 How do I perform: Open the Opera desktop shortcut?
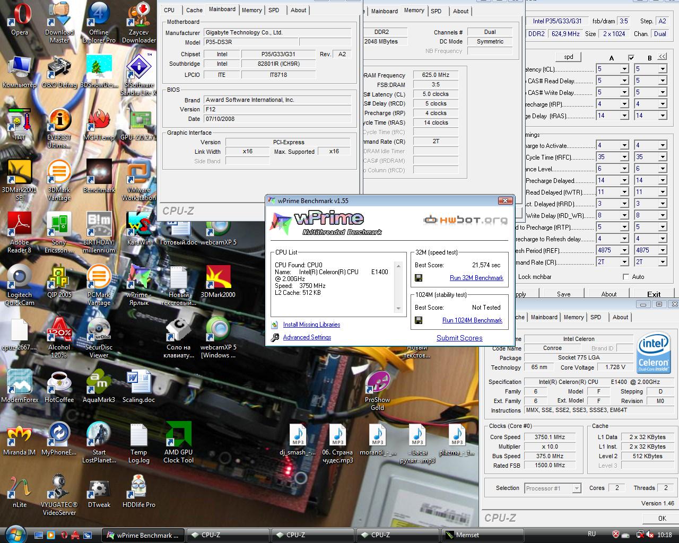tap(20, 19)
